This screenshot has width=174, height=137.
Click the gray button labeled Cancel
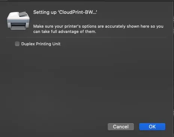(121, 127)
